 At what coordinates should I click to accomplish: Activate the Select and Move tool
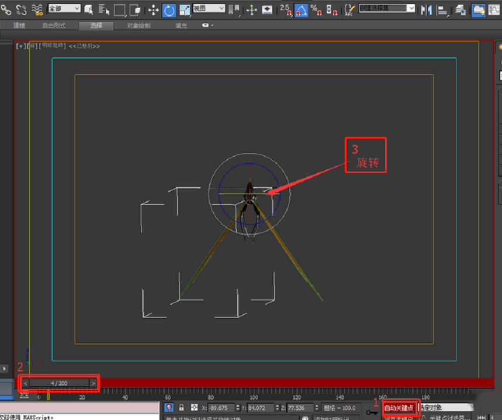click(x=153, y=10)
